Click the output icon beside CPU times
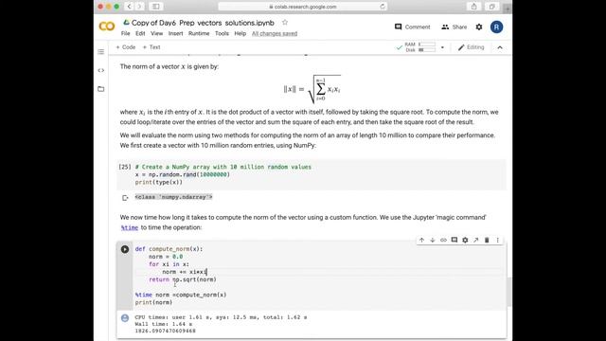The height and width of the screenshot is (341, 606). 125,318
